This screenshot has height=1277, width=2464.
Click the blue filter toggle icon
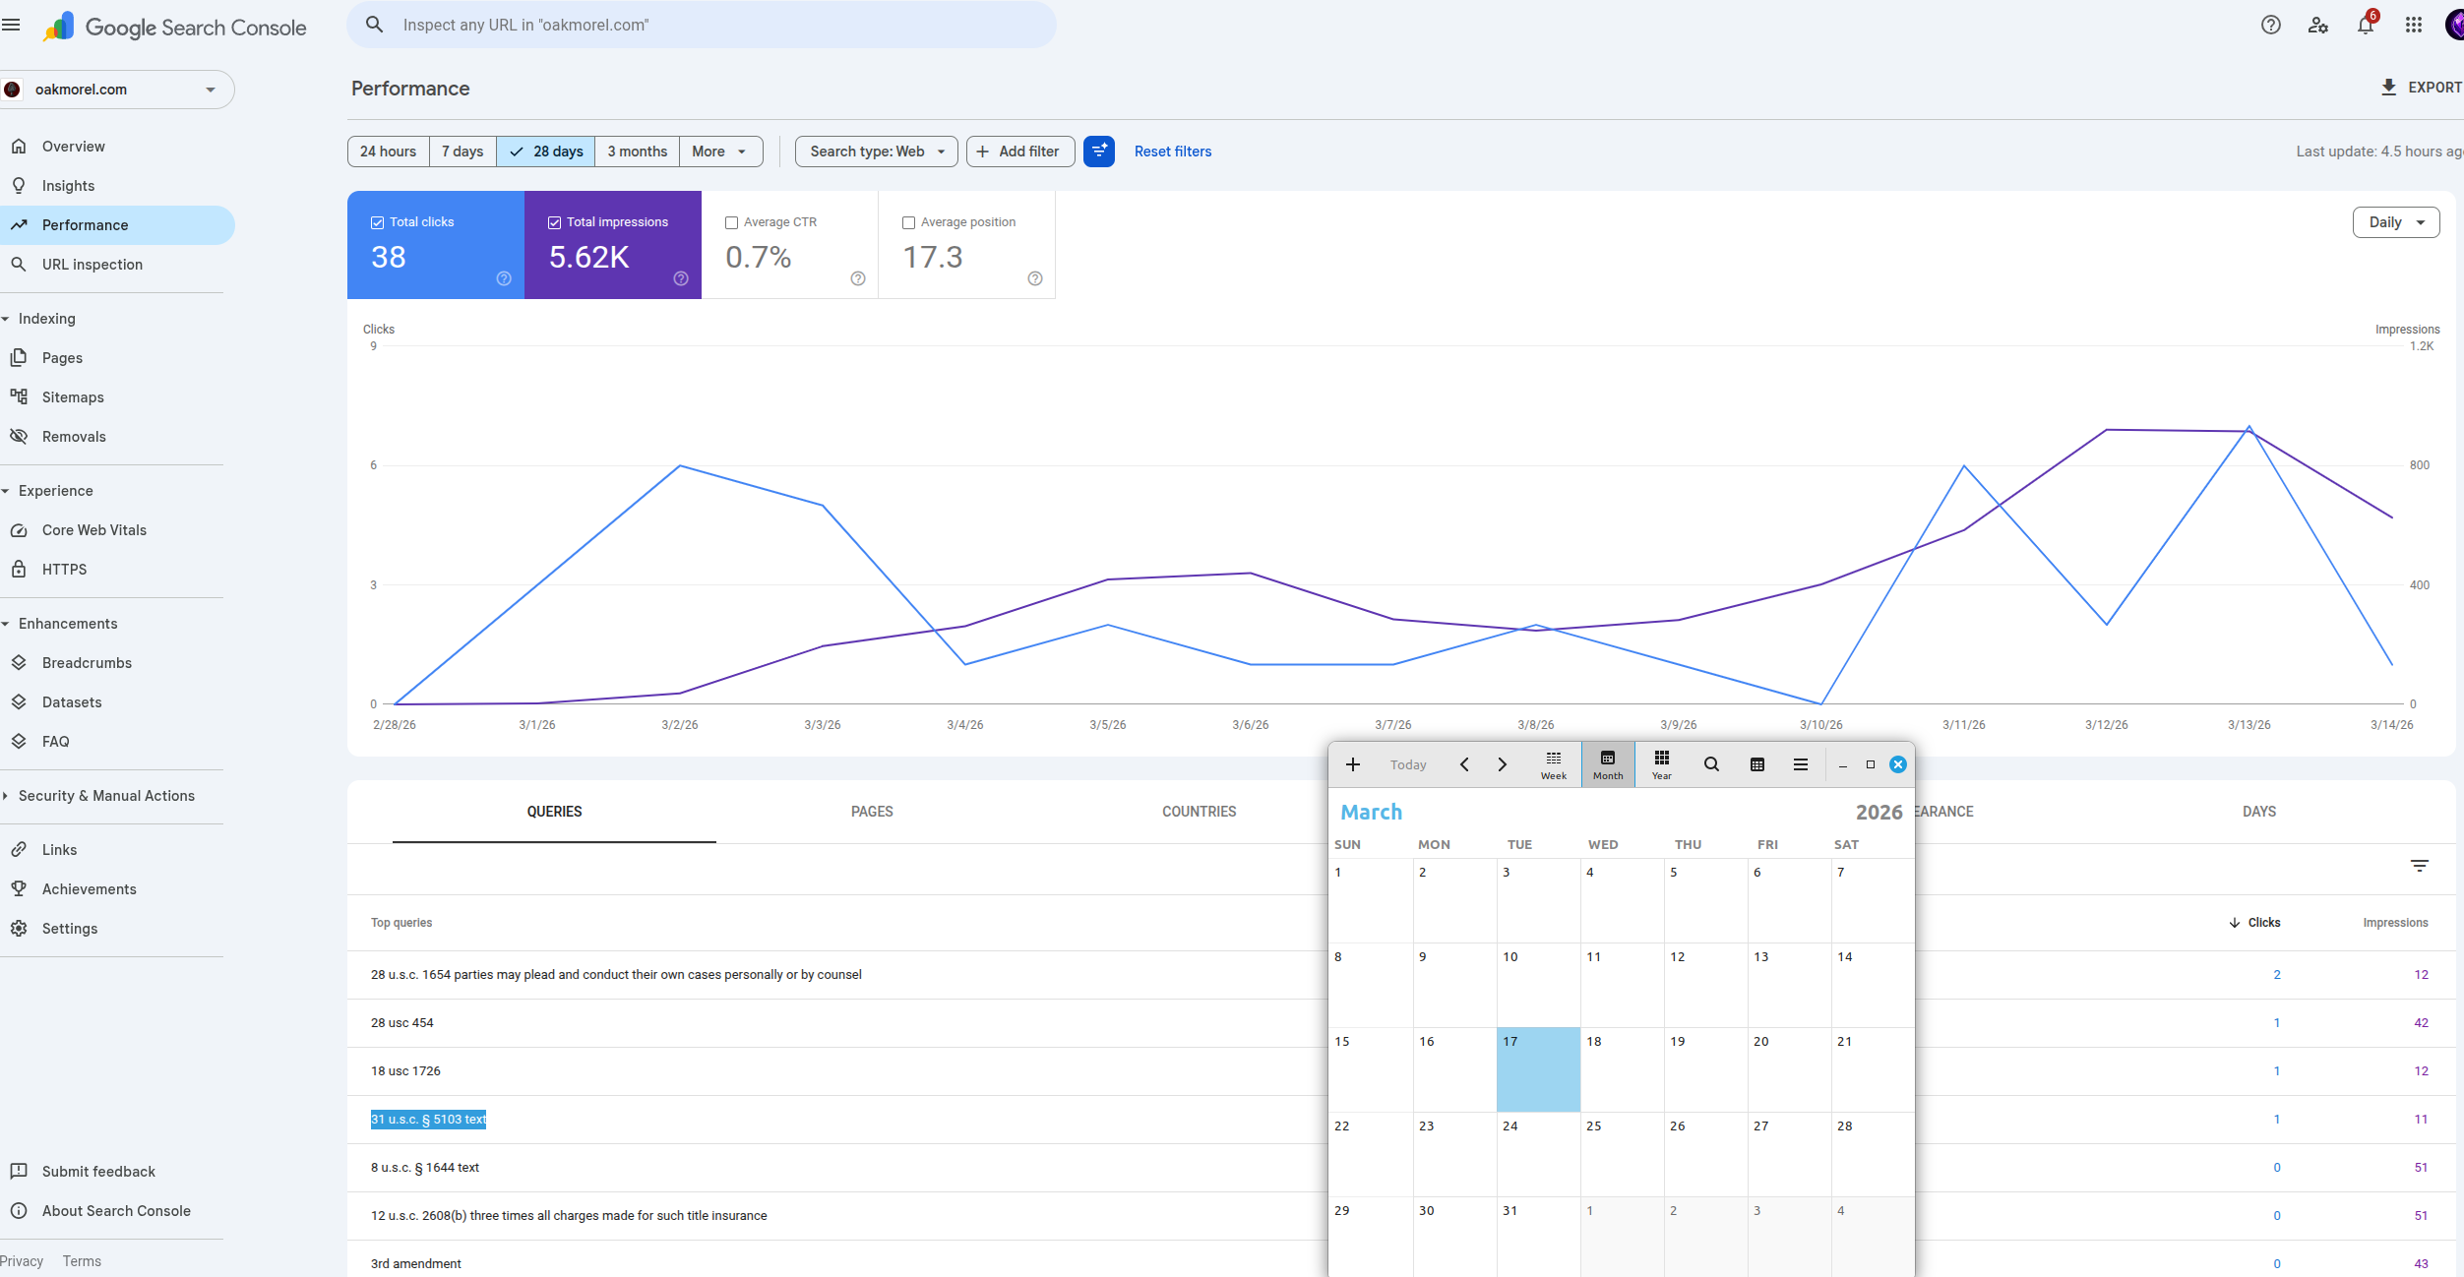1098,152
